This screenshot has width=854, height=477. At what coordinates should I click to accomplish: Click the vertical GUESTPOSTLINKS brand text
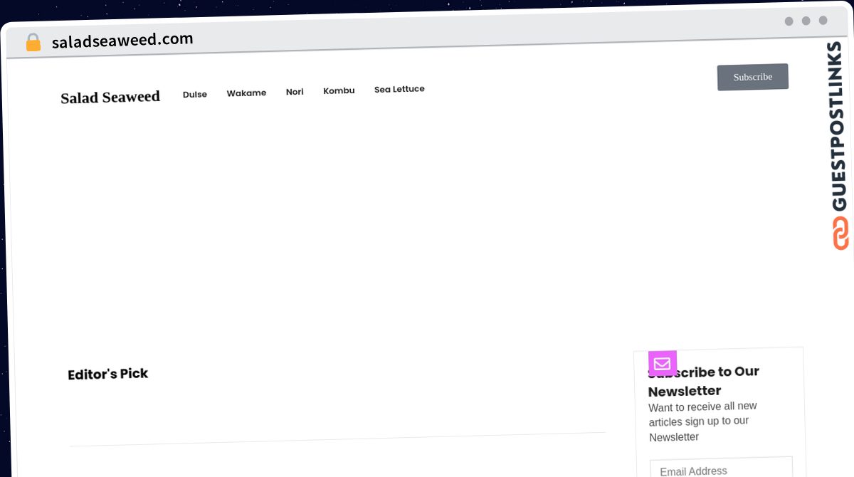click(838, 126)
